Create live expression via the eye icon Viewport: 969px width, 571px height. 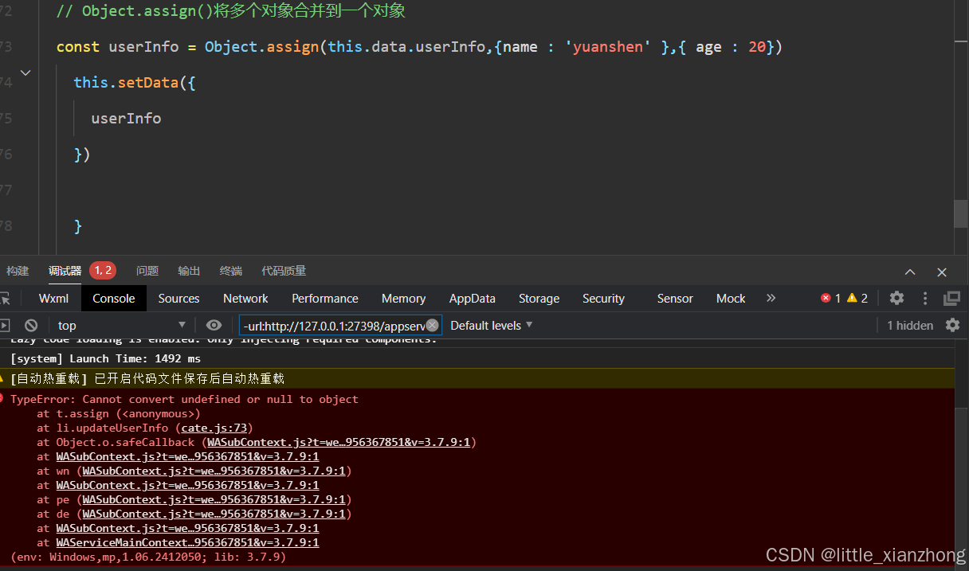coord(214,325)
